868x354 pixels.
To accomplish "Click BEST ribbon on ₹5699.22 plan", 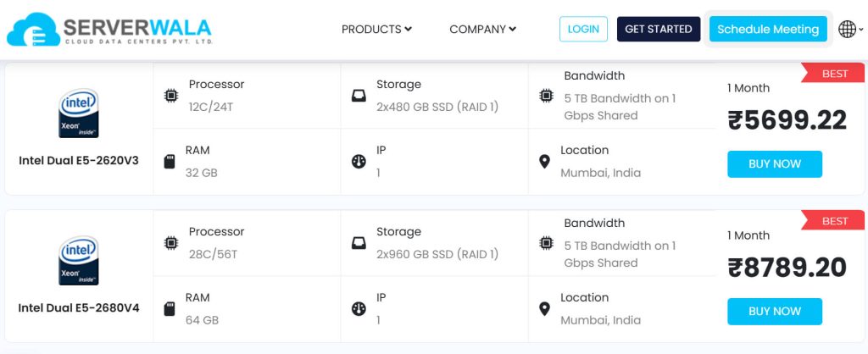I will (833, 74).
